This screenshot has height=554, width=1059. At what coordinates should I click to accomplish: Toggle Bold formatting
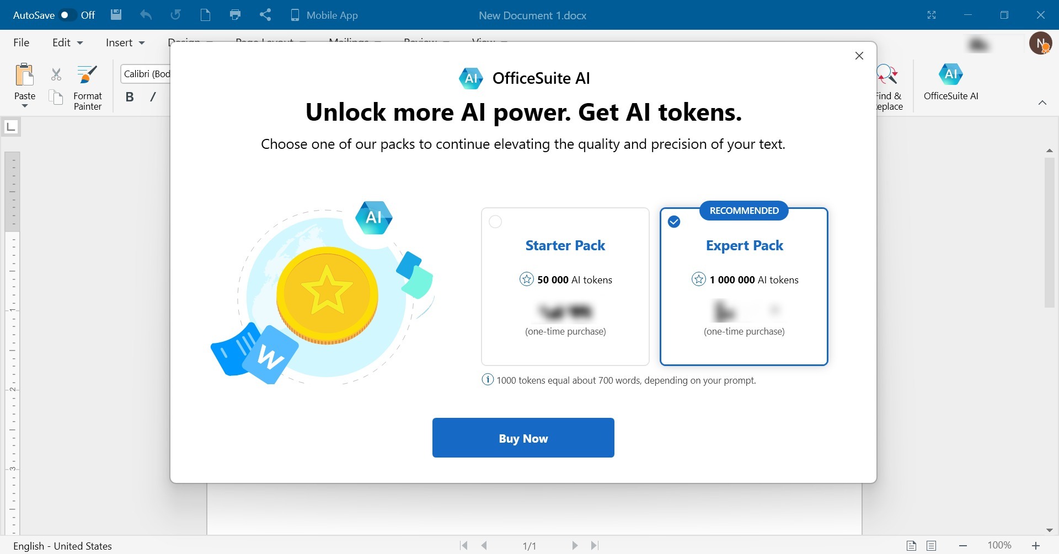pos(130,97)
